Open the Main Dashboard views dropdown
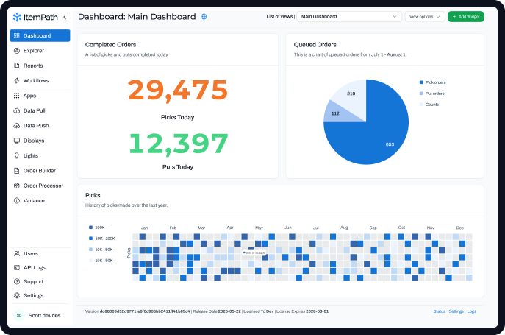 (349, 16)
